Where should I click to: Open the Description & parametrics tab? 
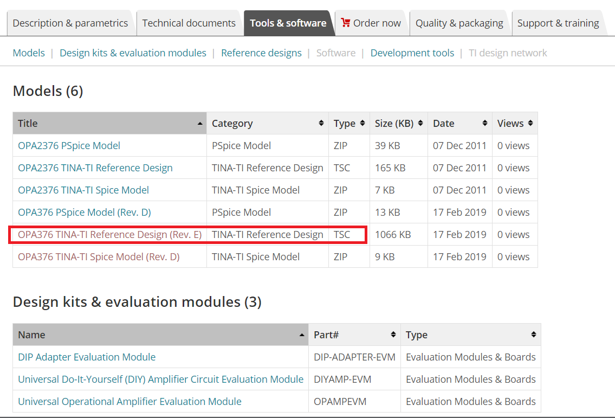coord(70,23)
